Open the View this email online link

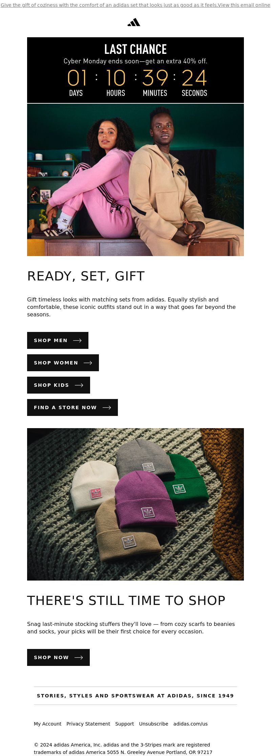(x=244, y=5)
